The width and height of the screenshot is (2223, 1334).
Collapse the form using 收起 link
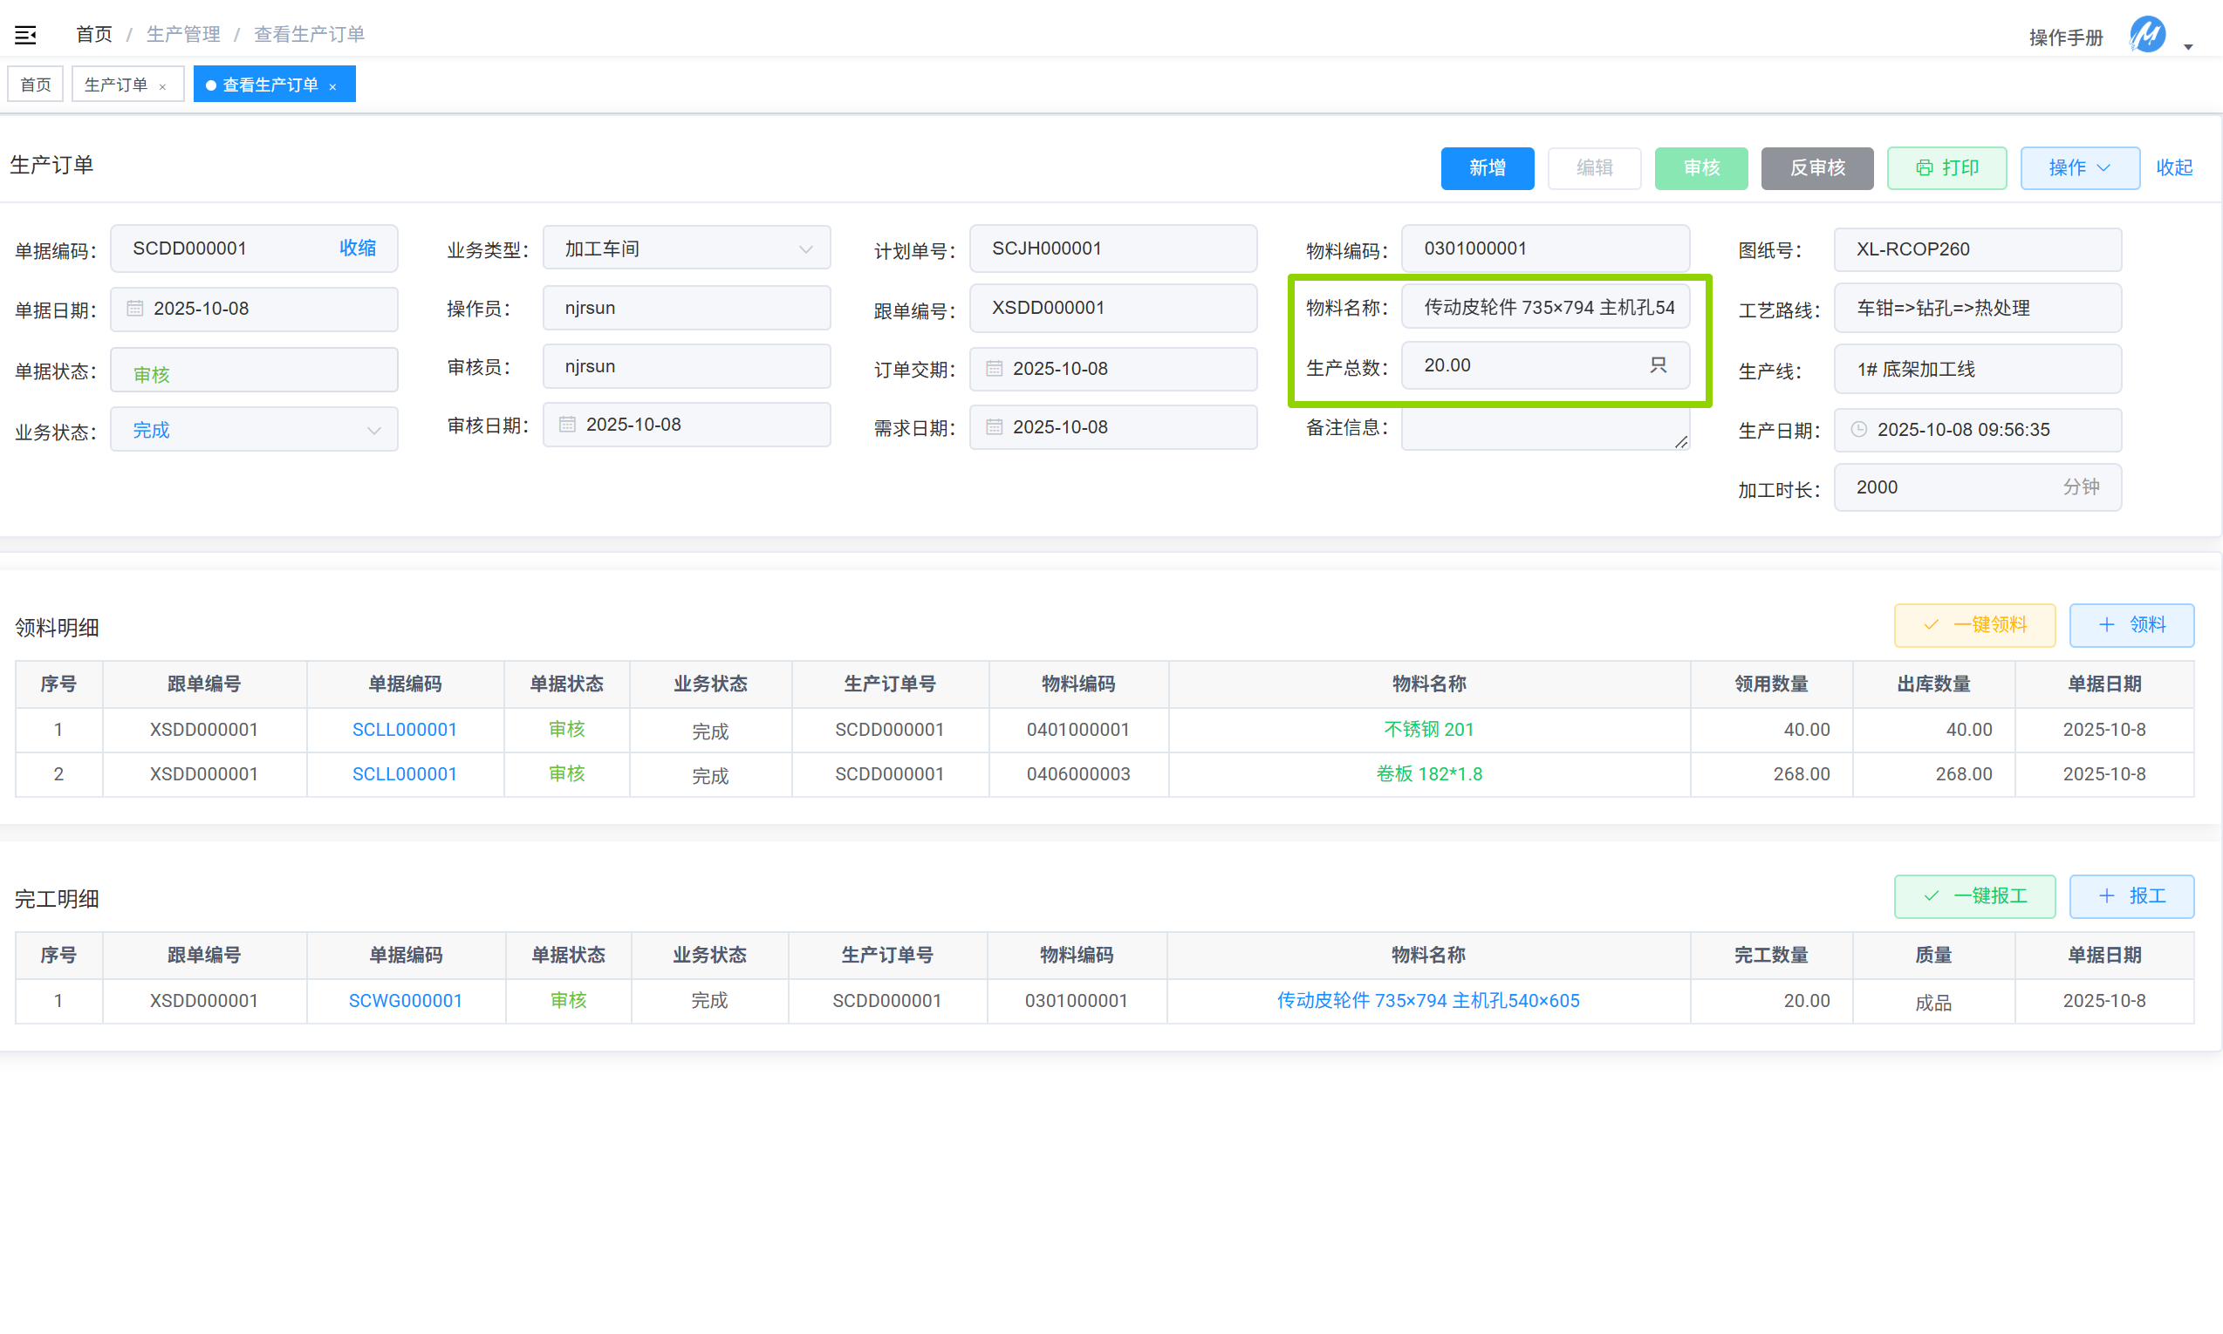pos(2173,168)
